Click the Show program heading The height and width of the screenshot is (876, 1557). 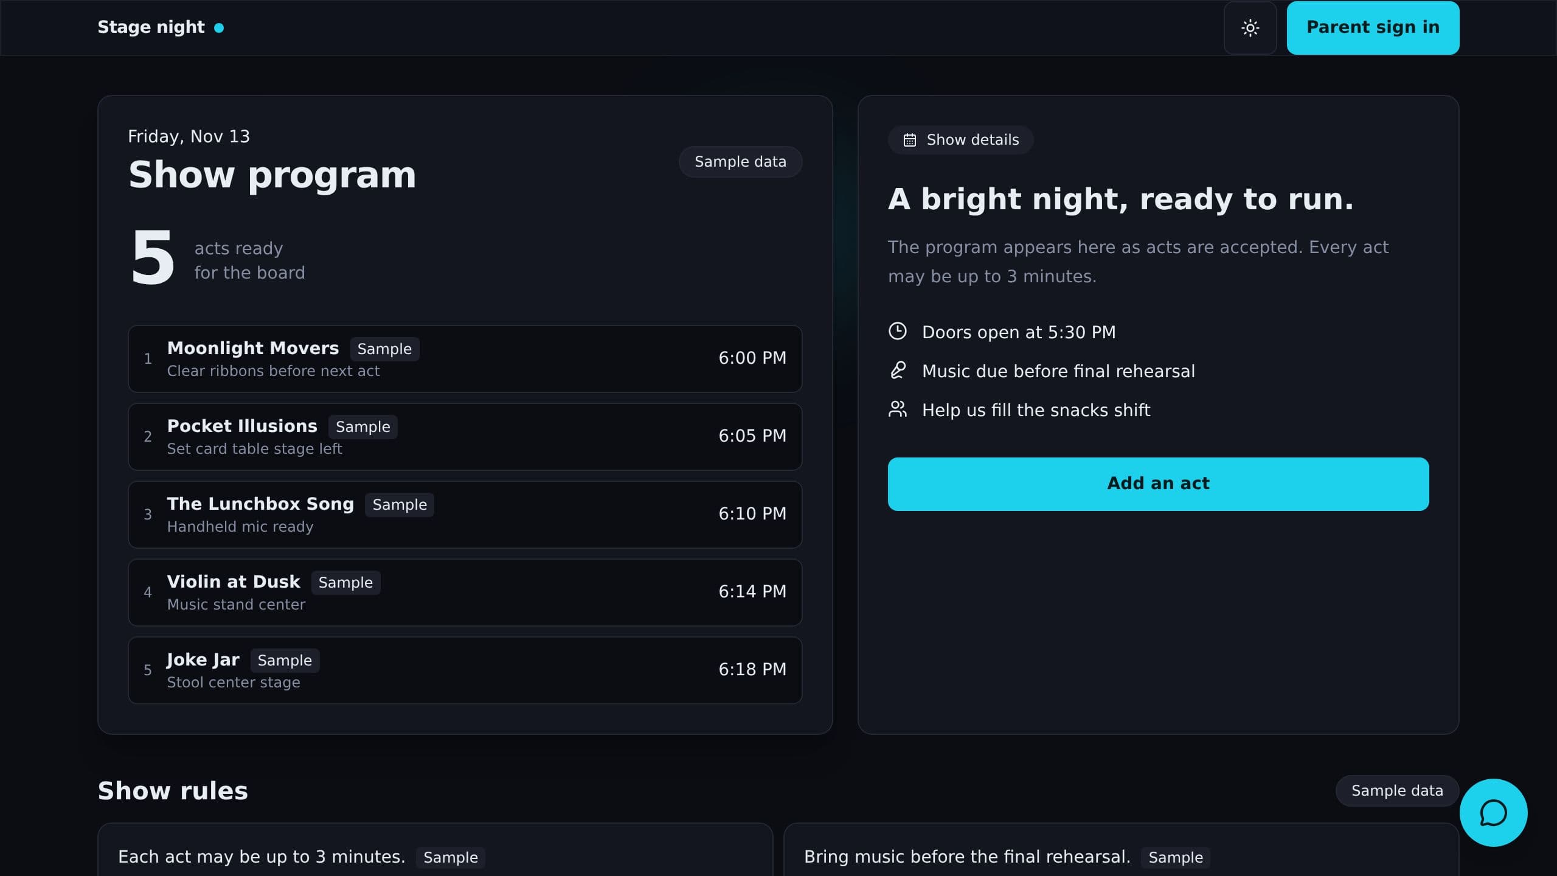(272, 175)
